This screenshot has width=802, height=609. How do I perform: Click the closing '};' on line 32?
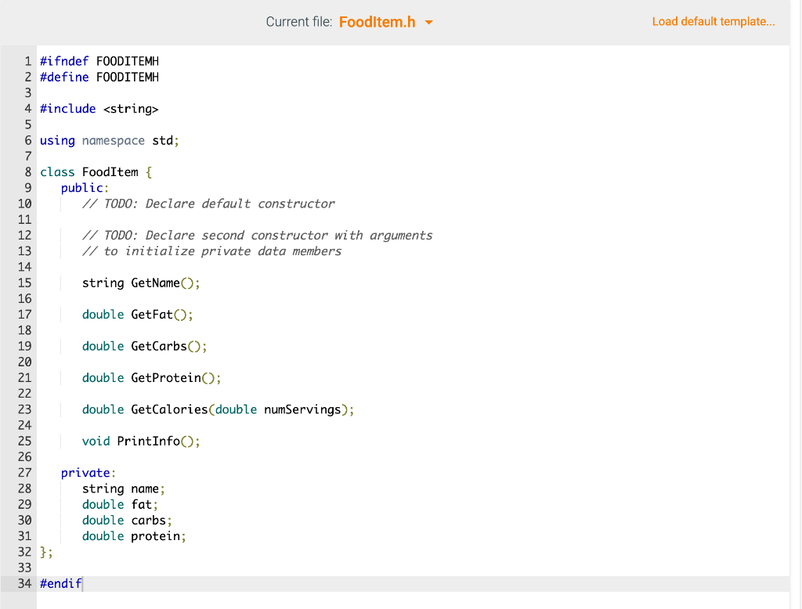46,552
